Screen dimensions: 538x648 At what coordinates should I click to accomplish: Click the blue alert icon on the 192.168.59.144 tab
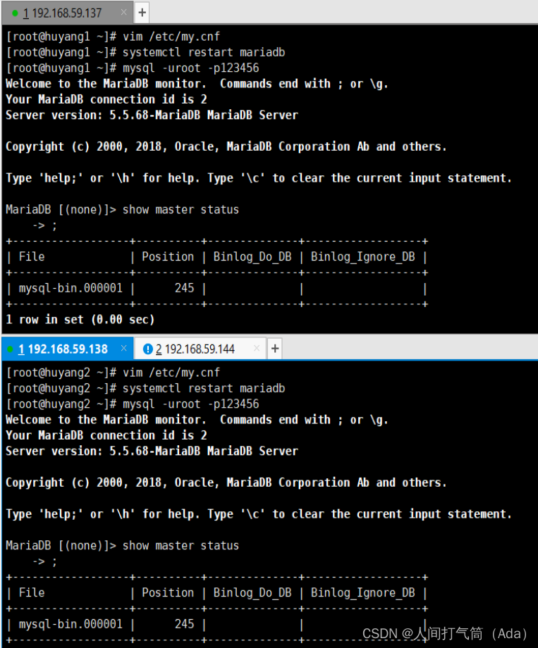[148, 348]
